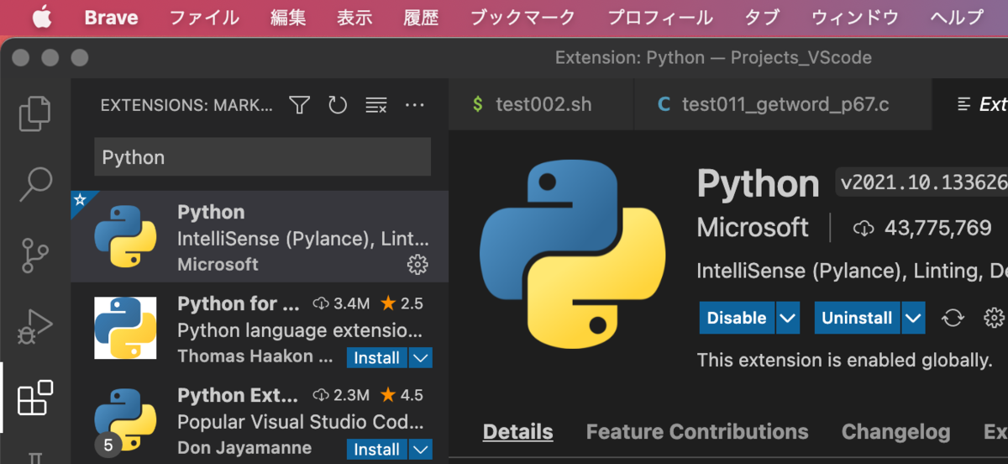Expand the Disable button dropdown arrow
The image size is (1008, 464).
click(787, 318)
